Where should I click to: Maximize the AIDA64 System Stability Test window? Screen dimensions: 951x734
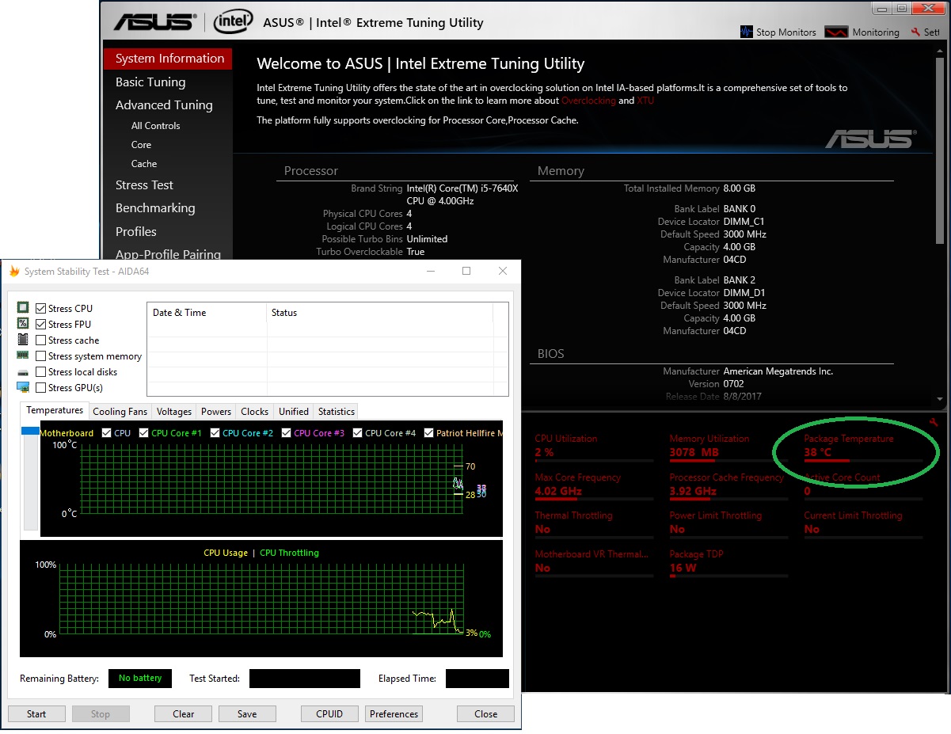click(x=466, y=271)
